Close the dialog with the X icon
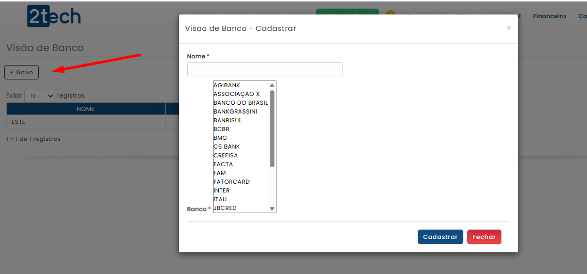The height and width of the screenshot is (274, 587). point(509,28)
